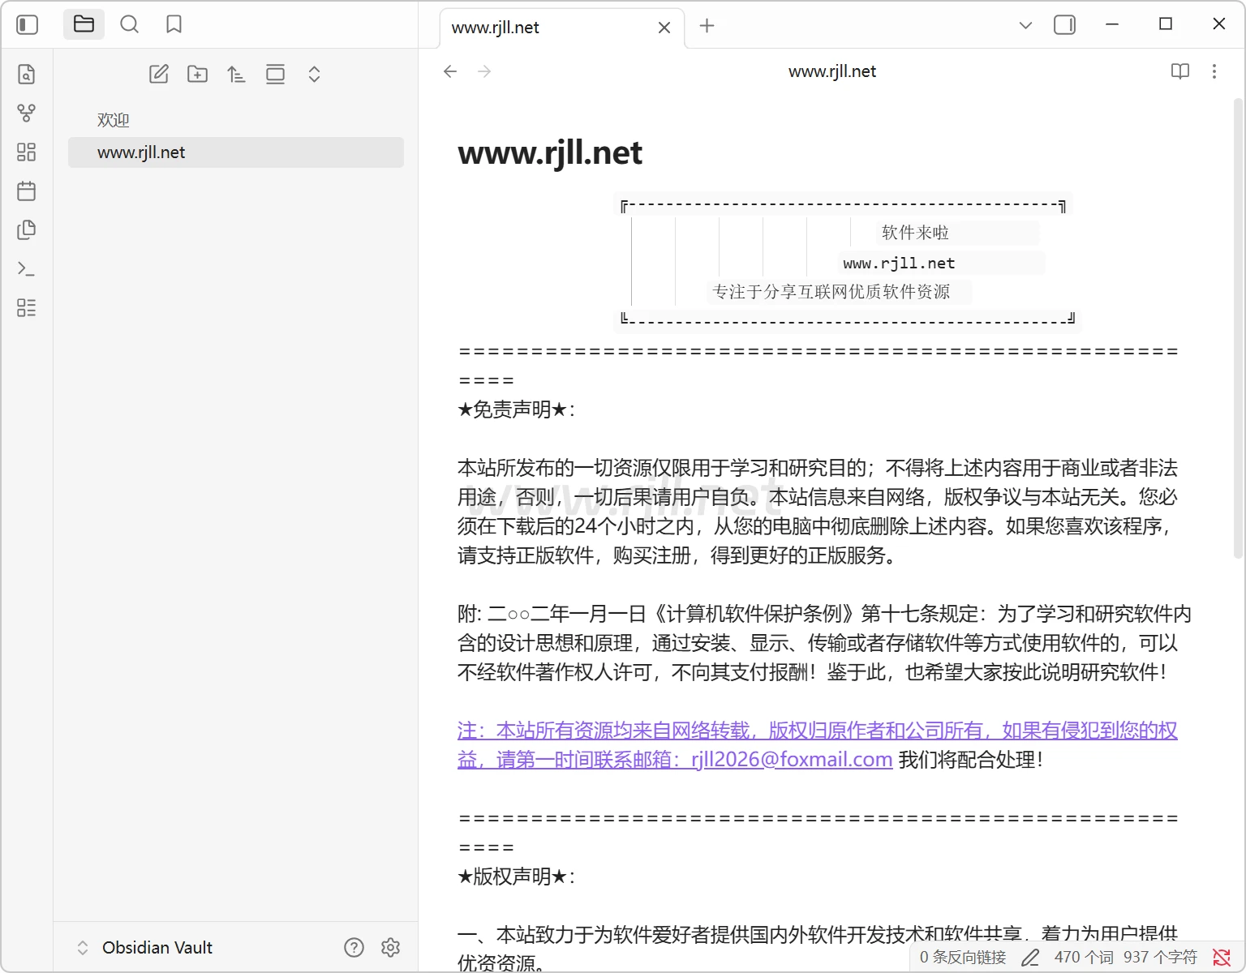Open the 欢迎 note in file list
Image resolution: width=1246 pixels, height=973 pixels.
click(114, 120)
